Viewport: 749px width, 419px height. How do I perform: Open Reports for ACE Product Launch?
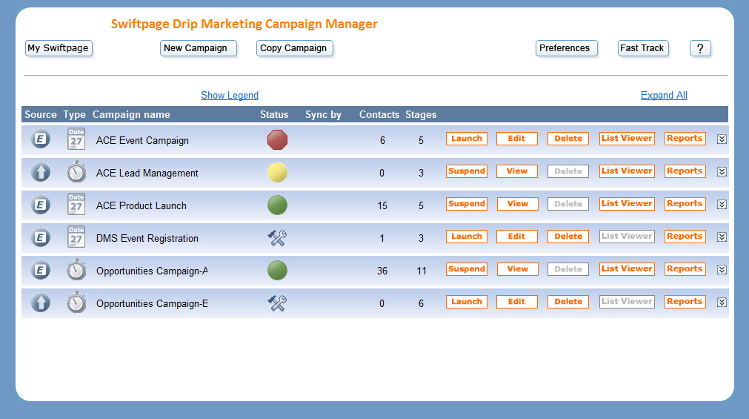pyautogui.click(x=685, y=204)
